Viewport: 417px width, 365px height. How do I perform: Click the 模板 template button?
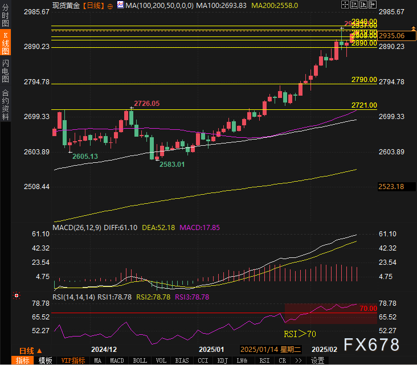click(46, 360)
